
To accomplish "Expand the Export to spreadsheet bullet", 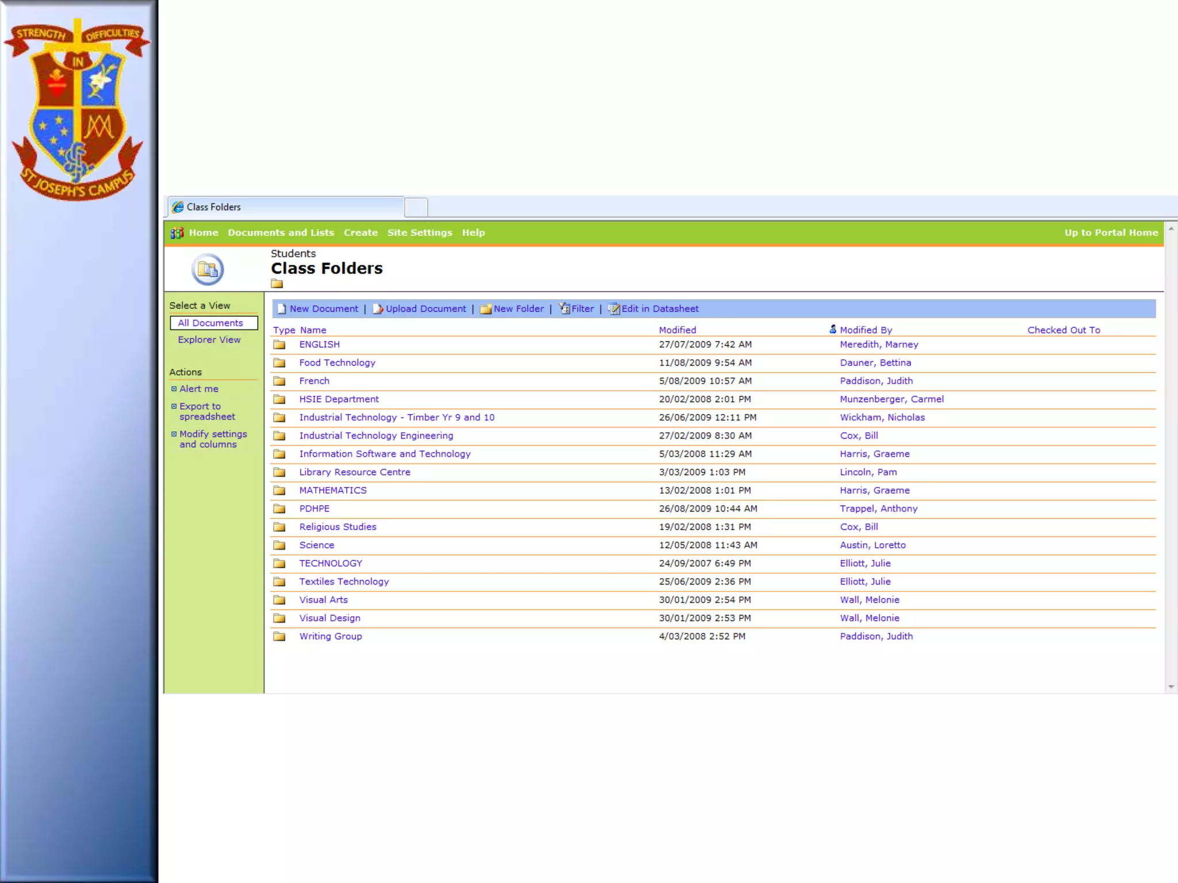I will [174, 406].
